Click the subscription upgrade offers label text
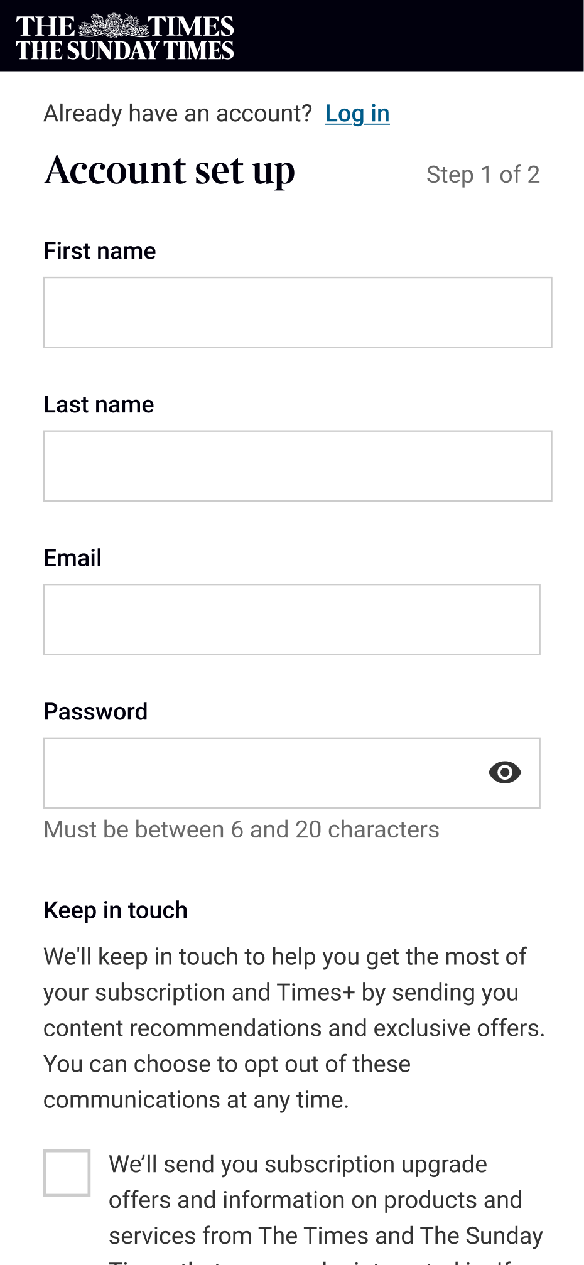584x1265 pixels. click(x=315, y=1200)
